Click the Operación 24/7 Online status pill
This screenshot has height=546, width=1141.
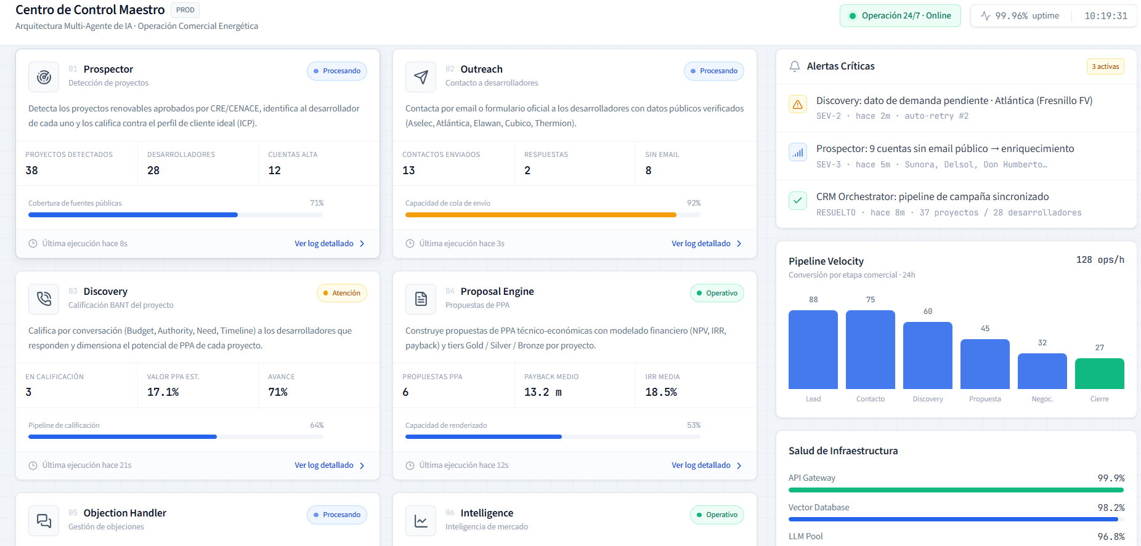coord(900,16)
